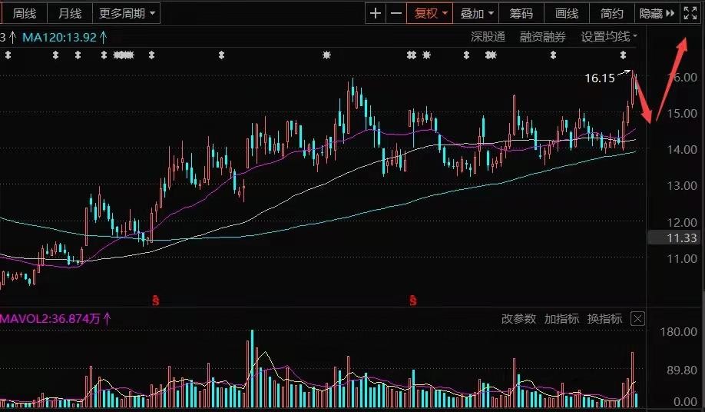
Task: Click the minus zoom-out icon
Action: point(396,13)
